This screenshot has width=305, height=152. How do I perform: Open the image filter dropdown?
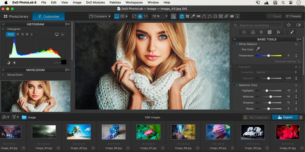click(x=16, y=117)
